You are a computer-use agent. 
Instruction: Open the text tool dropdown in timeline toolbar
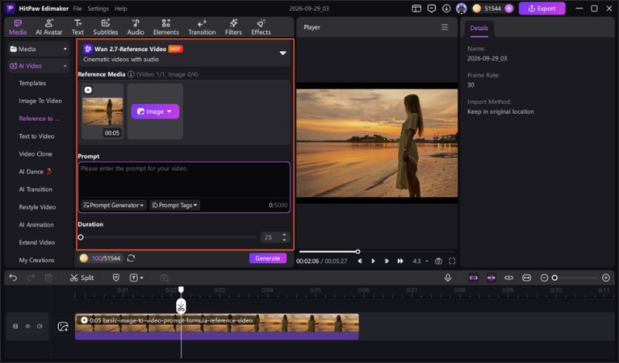point(136,277)
